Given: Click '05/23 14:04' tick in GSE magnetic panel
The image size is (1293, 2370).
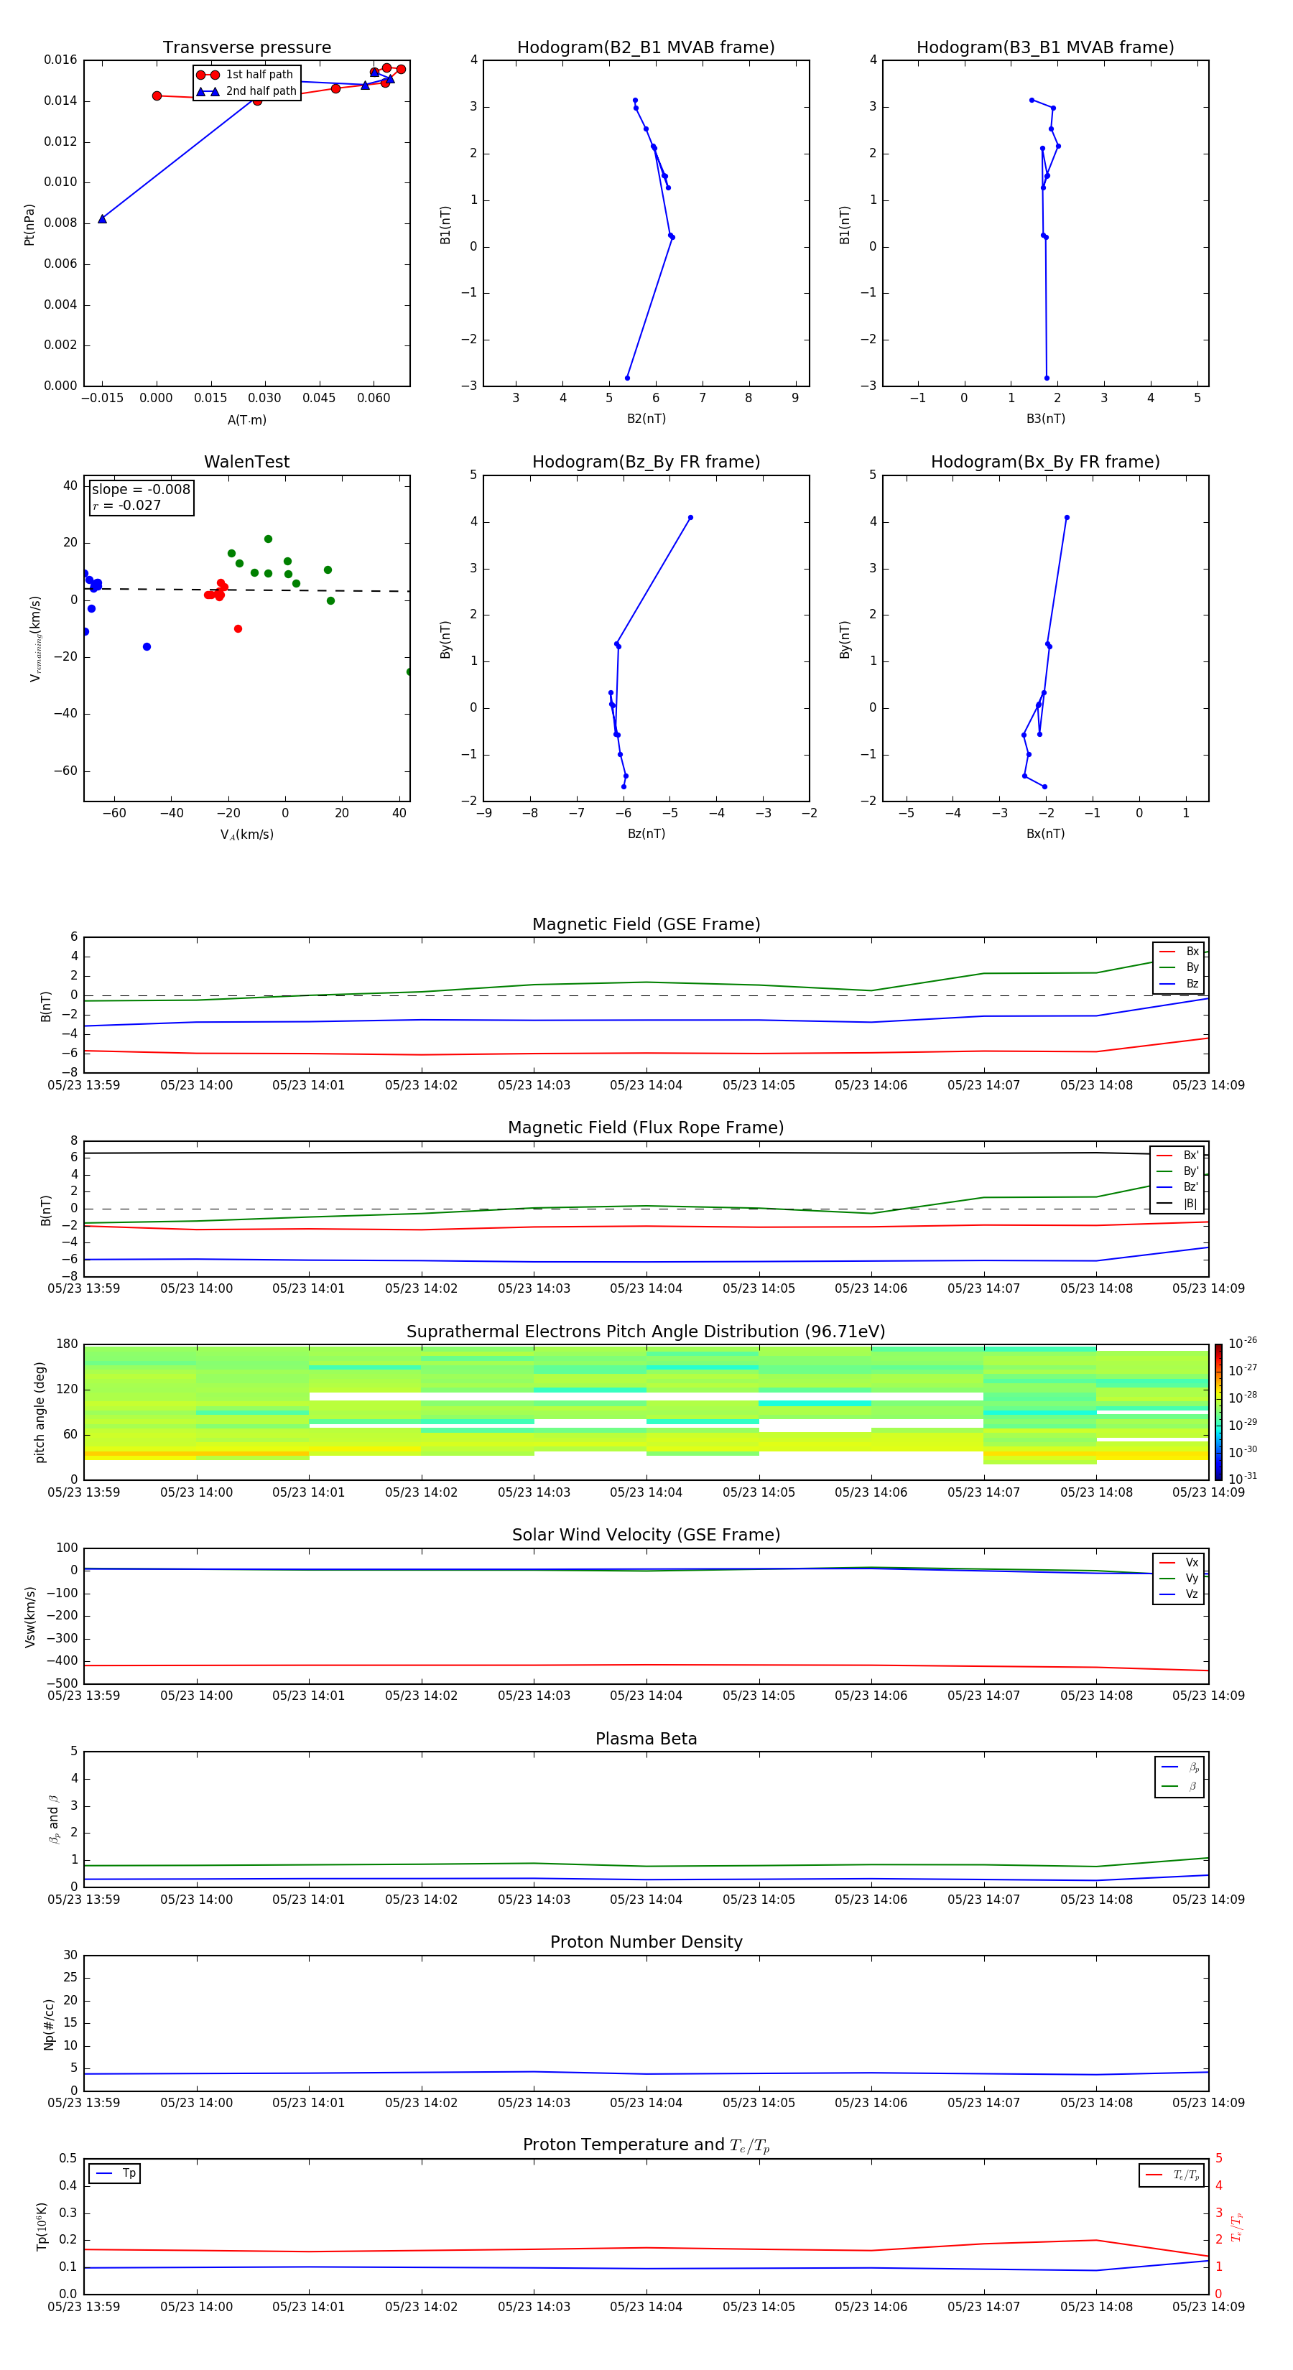Looking at the screenshot, I should tap(646, 1086).
